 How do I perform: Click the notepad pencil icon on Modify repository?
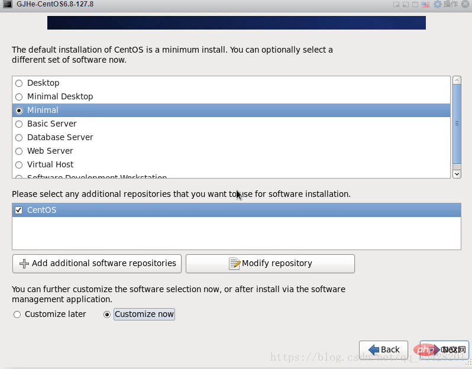[234, 263]
